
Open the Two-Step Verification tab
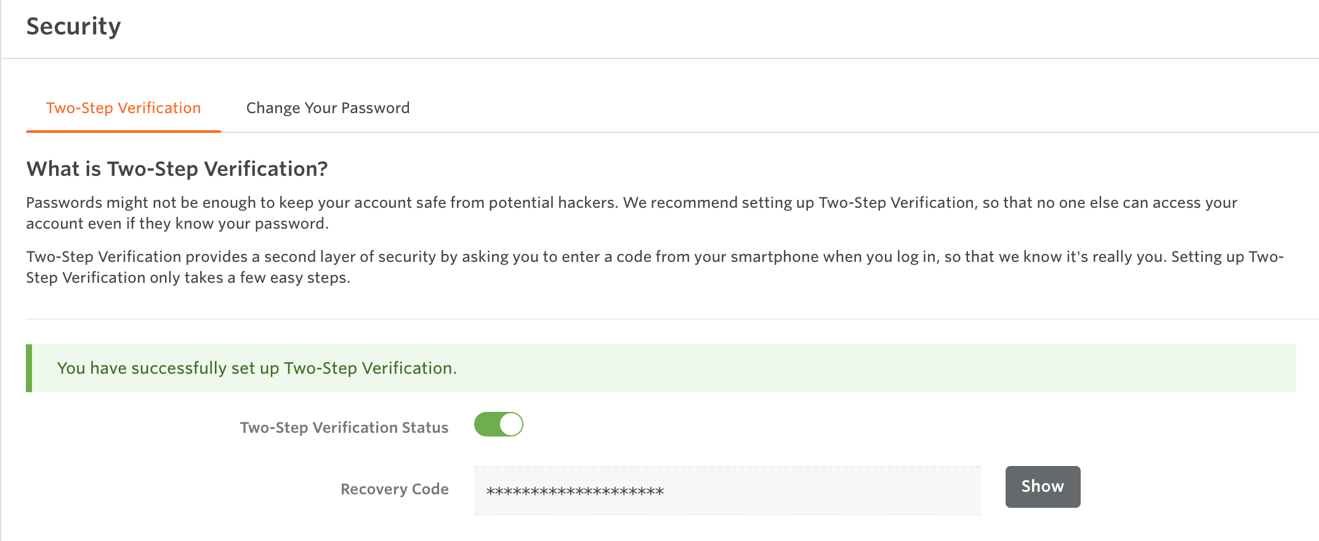click(123, 108)
